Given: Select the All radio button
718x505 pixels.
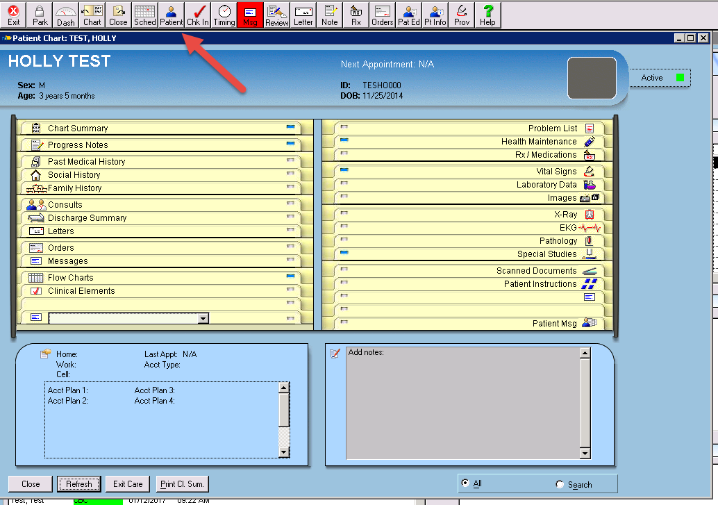Looking at the screenshot, I should coord(465,483).
